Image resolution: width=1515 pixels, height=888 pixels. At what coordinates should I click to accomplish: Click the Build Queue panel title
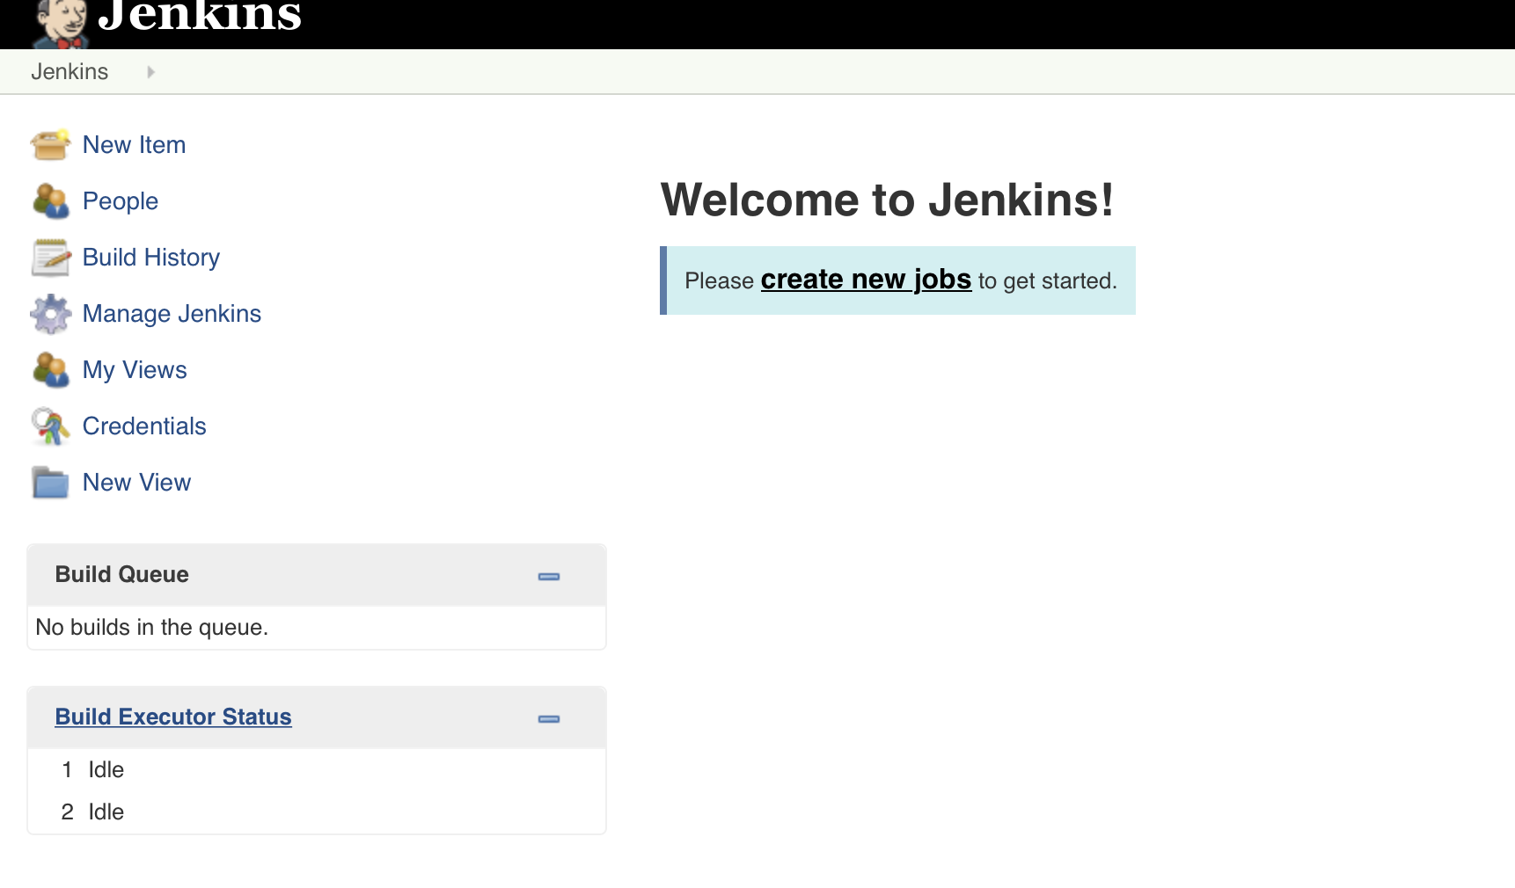122,574
